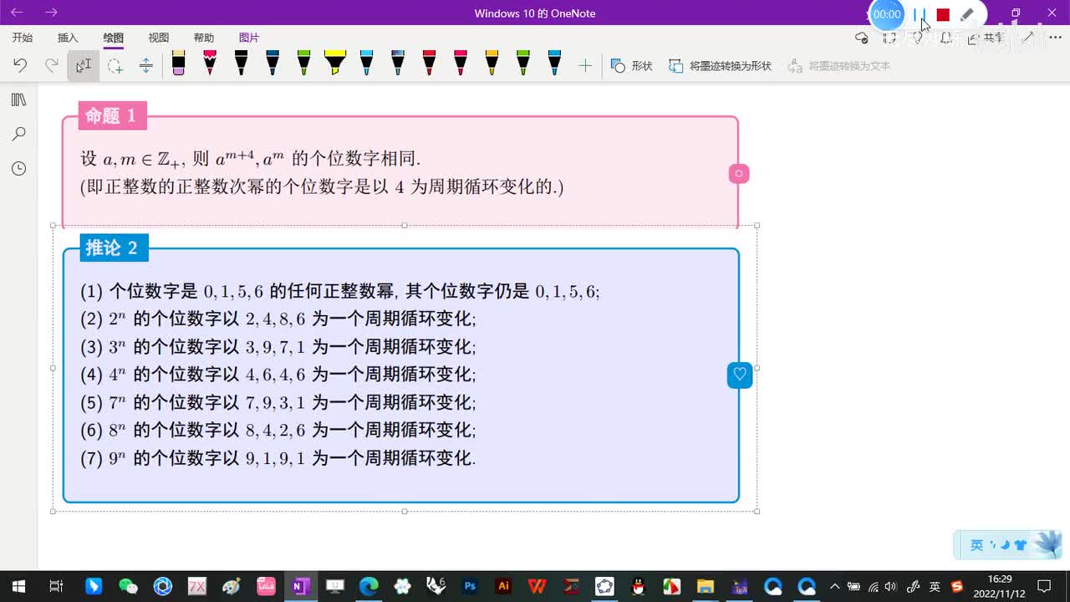Click the pink circle handle on 命题 1 box
1070x602 pixels.
738,174
